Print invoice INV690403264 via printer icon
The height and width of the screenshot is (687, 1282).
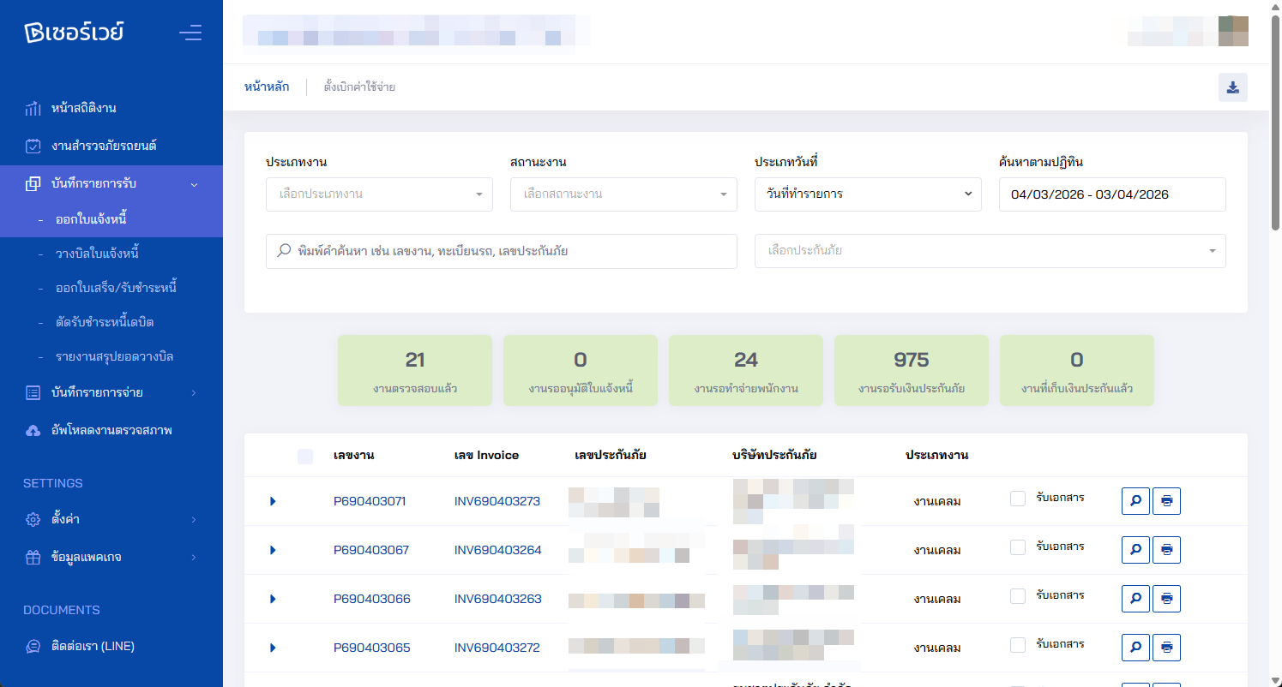click(1166, 550)
